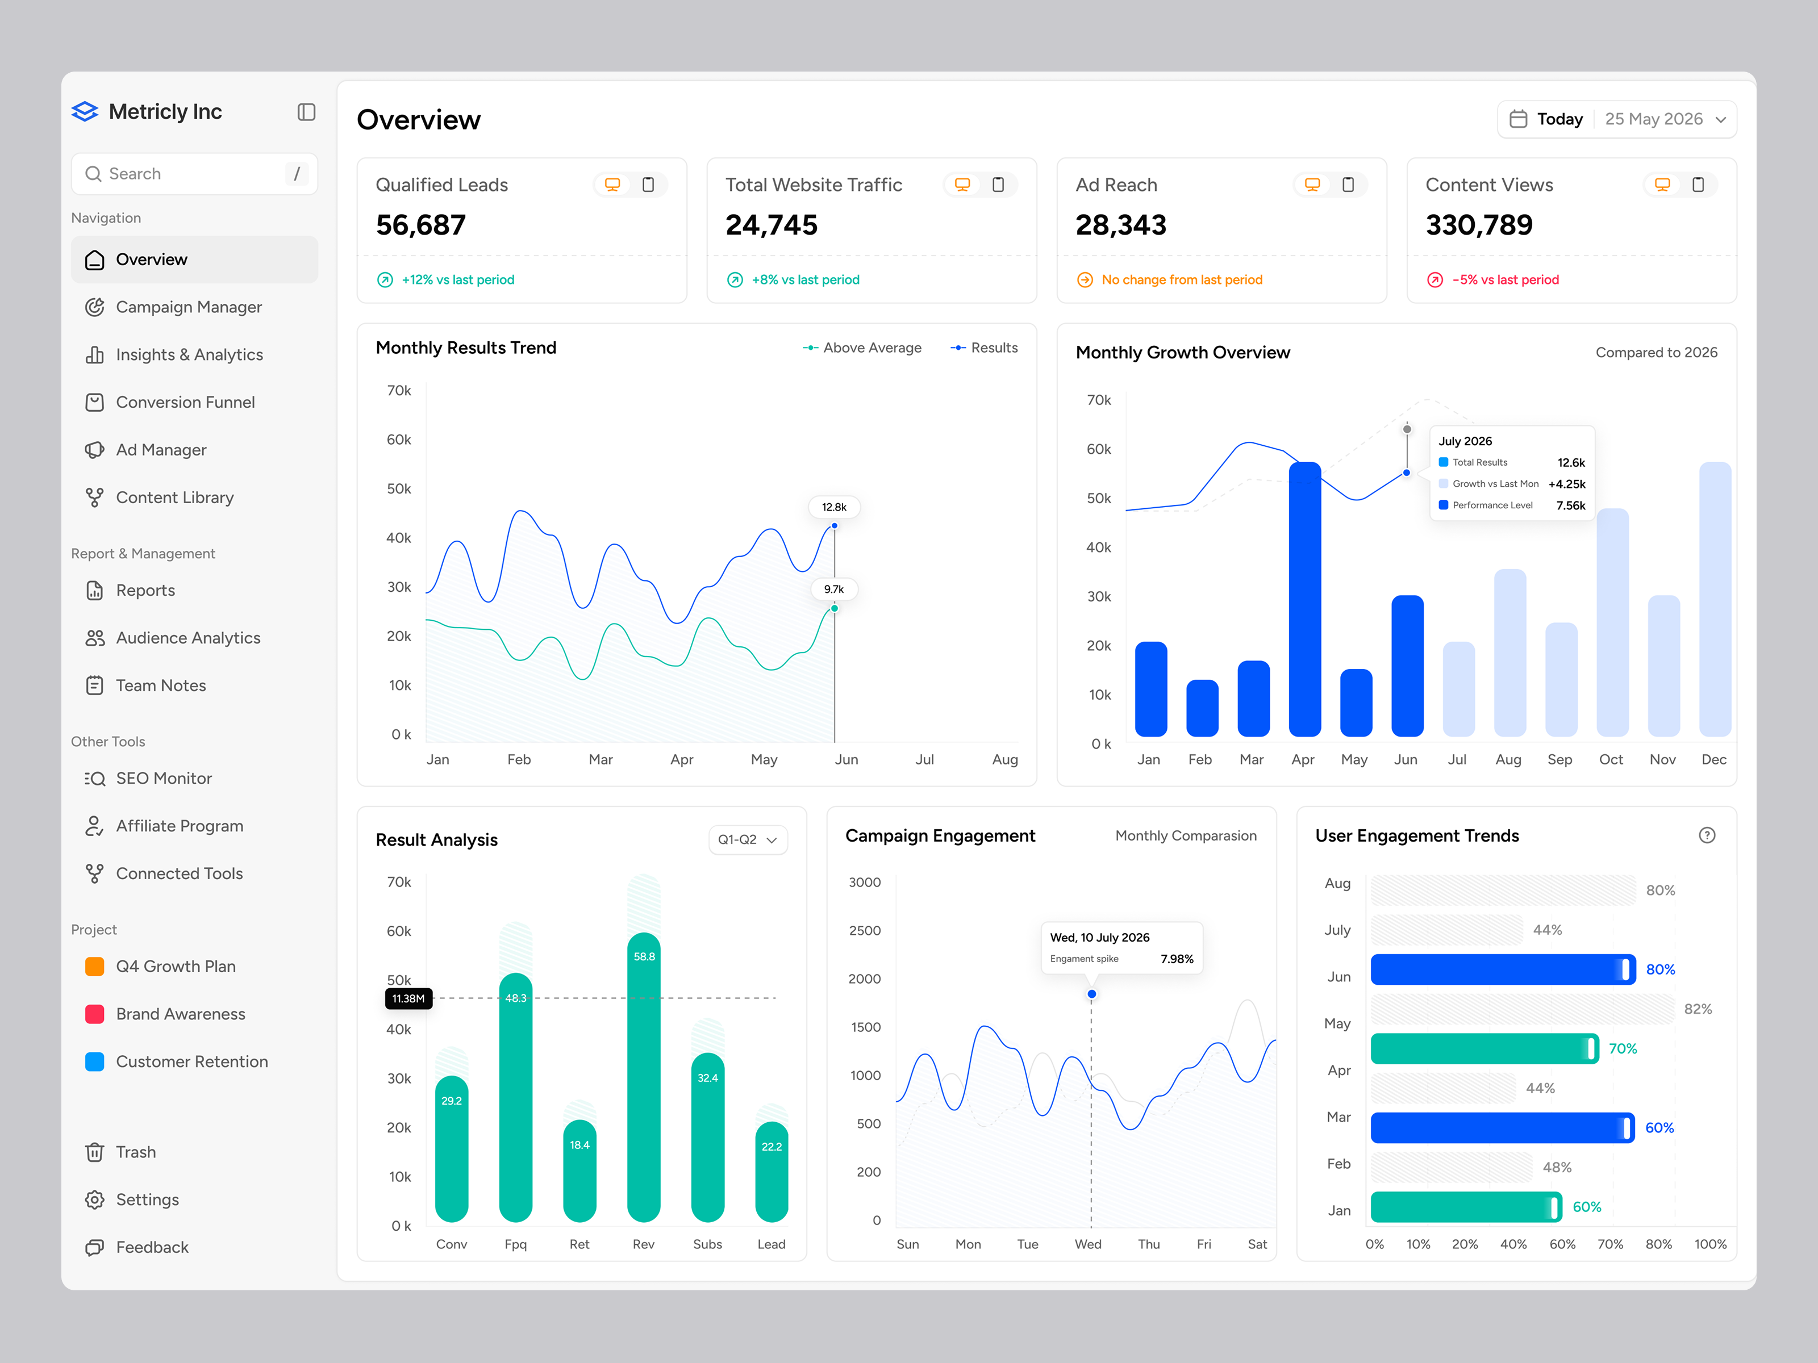
Task: Toggle the Above Average legend item
Action: (x=862, y=348)
